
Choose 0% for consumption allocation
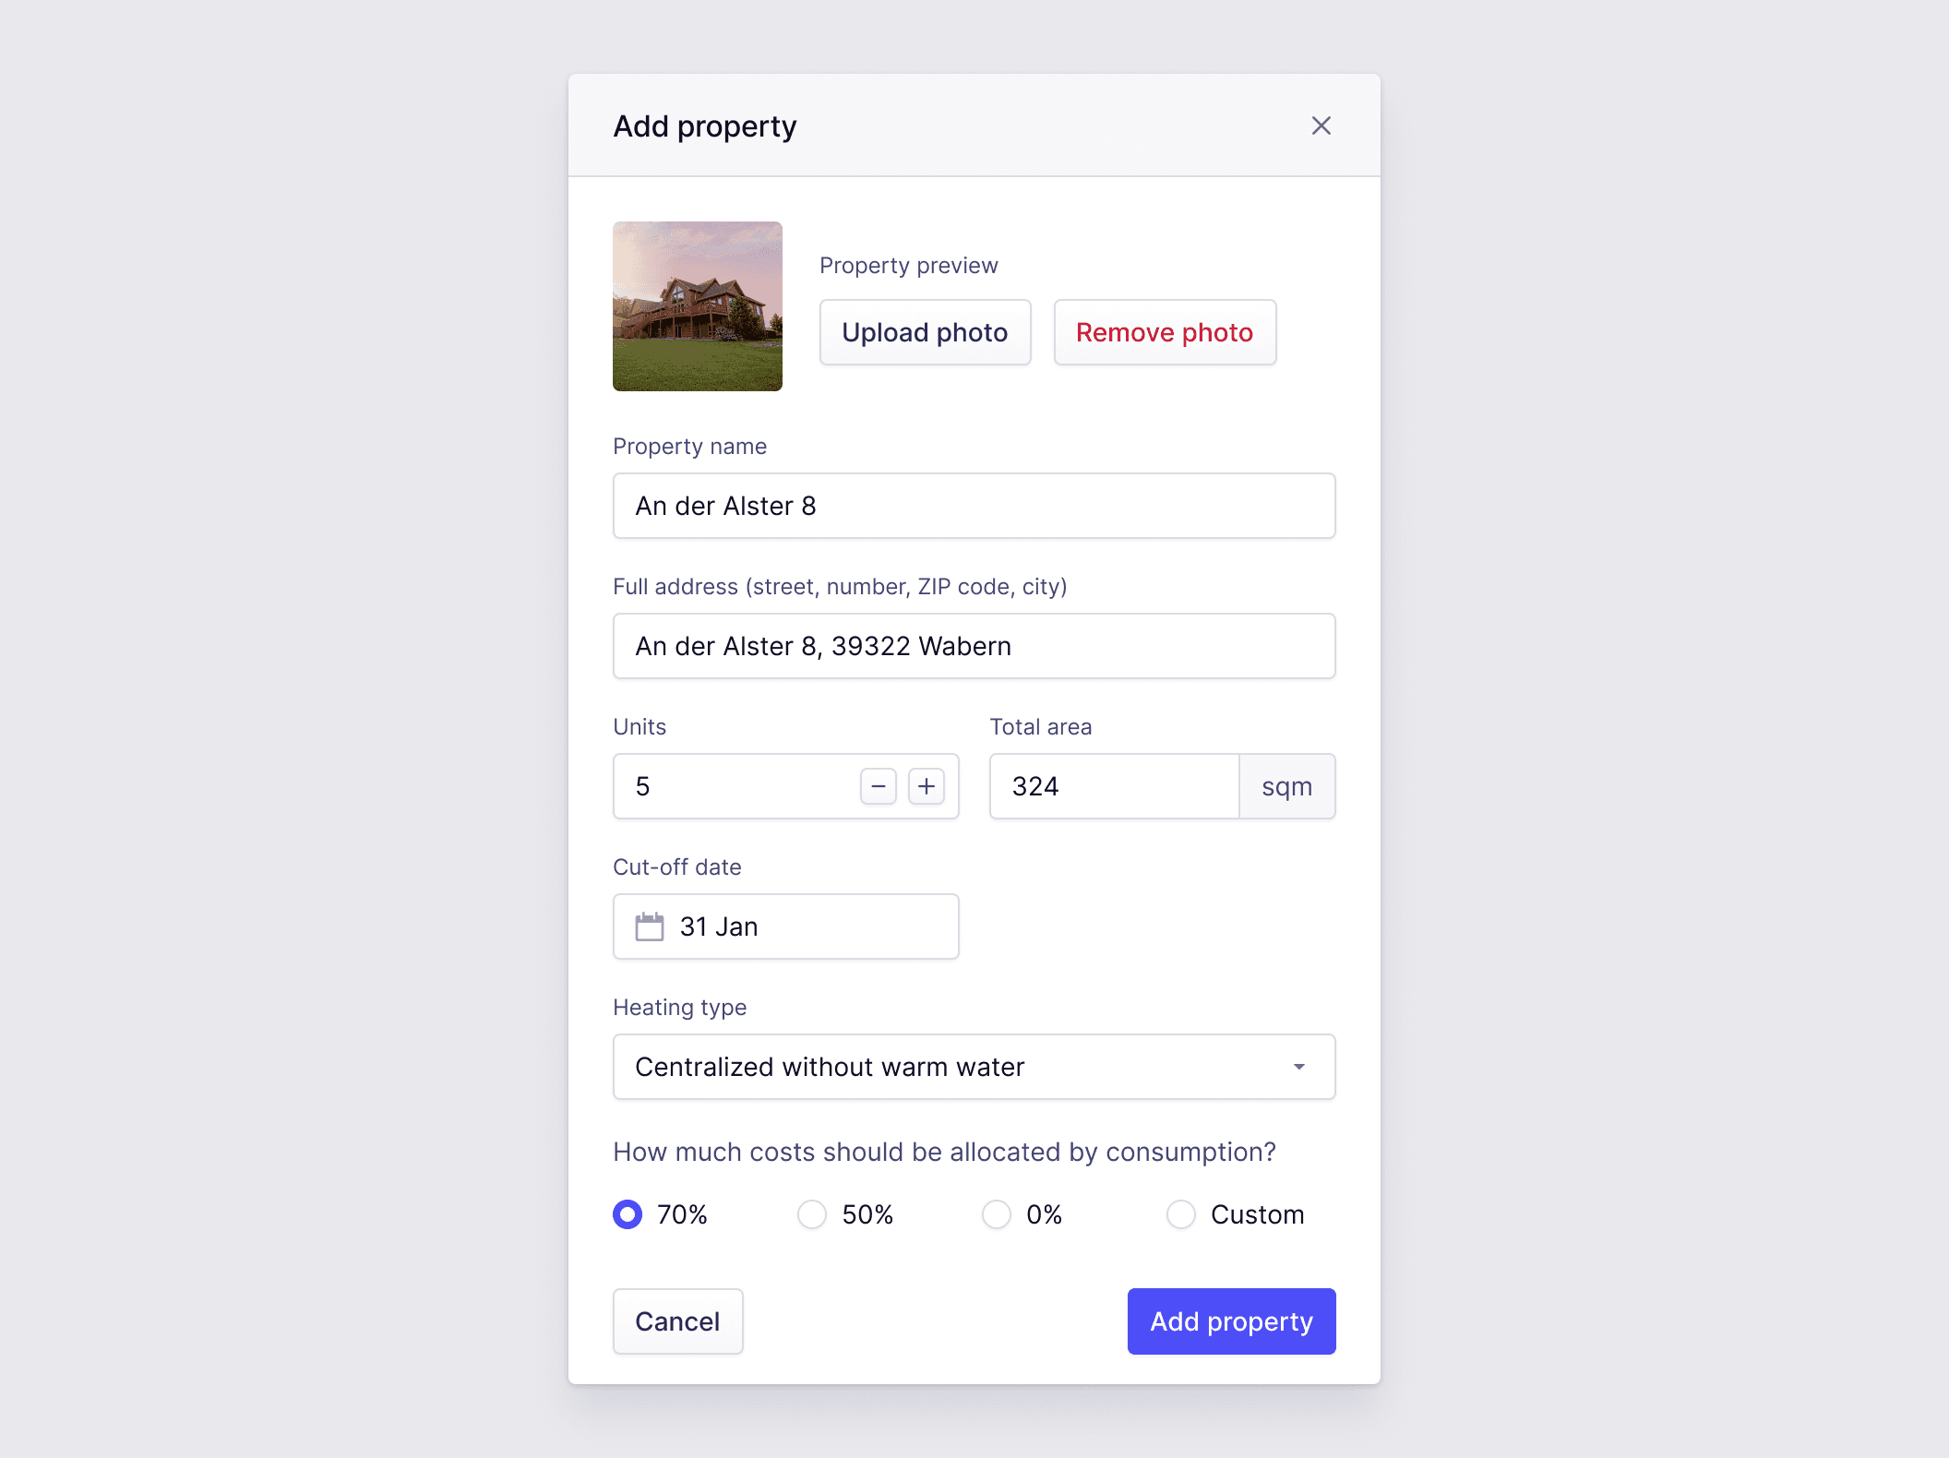point(997,1214)
